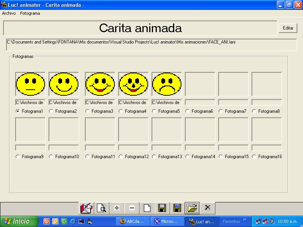Click the blank page new file icon

coord(147,208)
